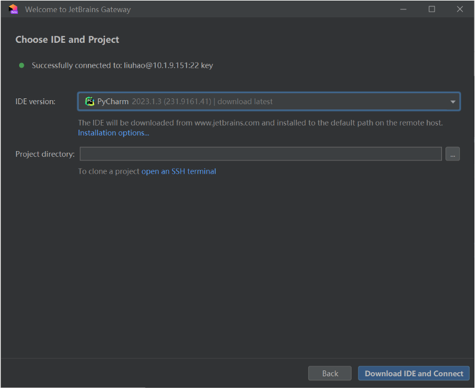This screenshot has width=475, height=389.
Task: Click the 'Welcome to JetBrains Gateway' window title
Action: [78, 9]
